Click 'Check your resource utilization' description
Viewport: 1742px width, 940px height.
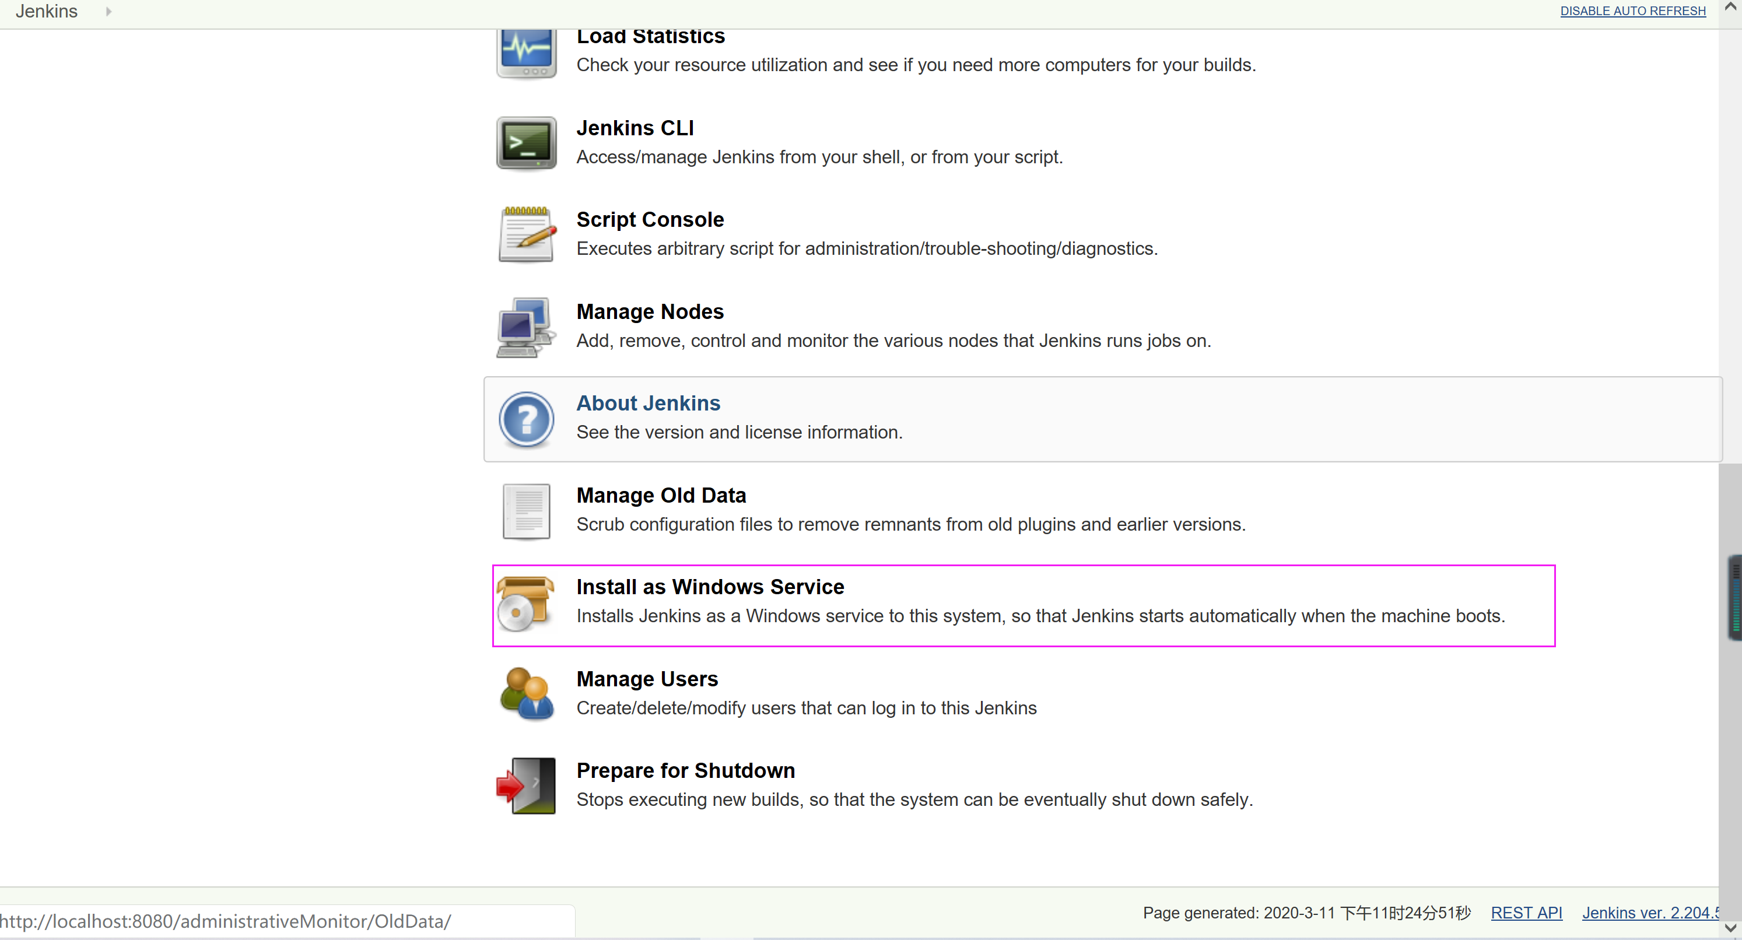[x=916, y=65]
